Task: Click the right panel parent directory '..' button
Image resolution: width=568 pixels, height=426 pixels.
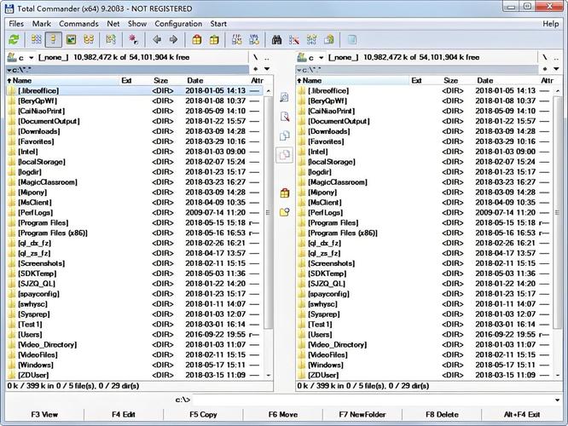Action: [556, 58]
